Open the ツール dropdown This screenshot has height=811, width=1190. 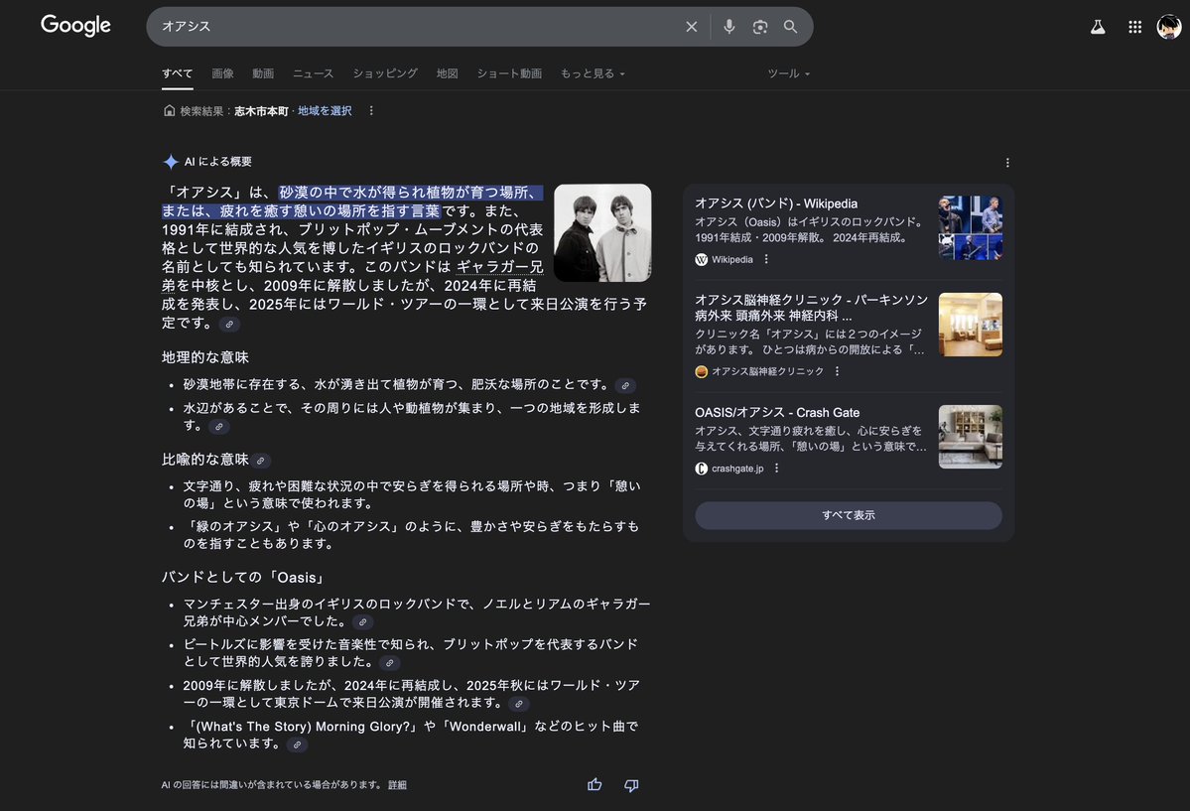point(789,73)
